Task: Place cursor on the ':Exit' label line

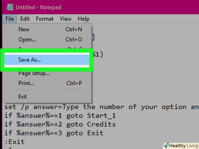Action: (x=14, y=142)
